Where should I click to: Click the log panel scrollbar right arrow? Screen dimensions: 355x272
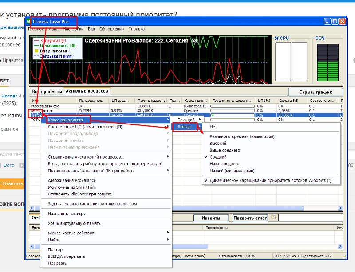pyautogui.click(x=340, y=246)
